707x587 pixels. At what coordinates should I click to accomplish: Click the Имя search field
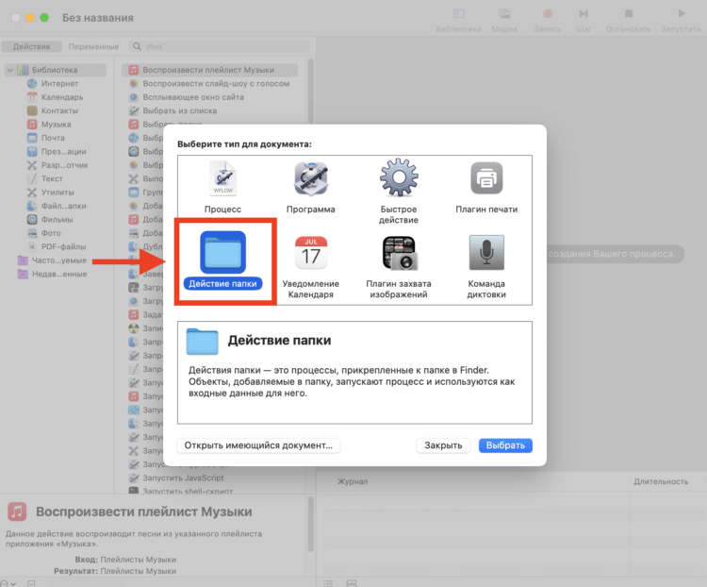tap(220, 46)
